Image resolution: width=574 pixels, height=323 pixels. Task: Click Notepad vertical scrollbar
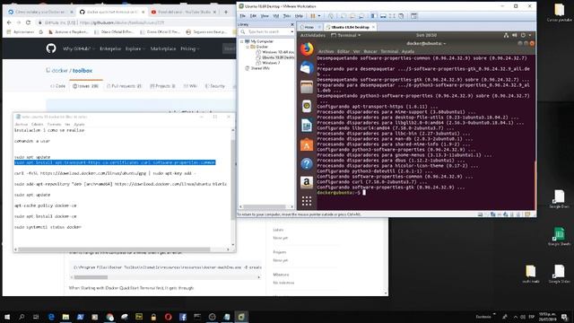pyautogui.click(x=233, y=188)
